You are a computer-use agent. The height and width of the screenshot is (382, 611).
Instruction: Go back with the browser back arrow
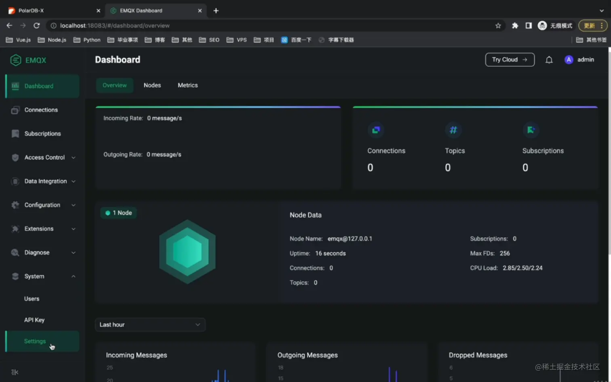click(x=9, y=25)
